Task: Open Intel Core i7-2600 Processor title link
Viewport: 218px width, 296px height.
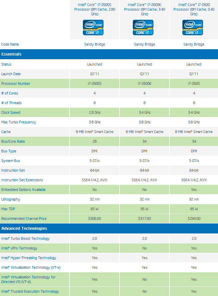Action: click(194, 9)
